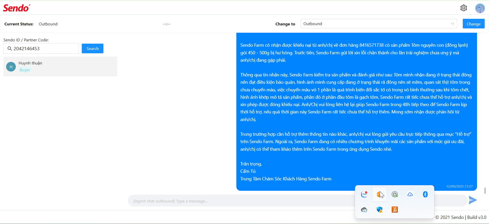This screenshot has width=489, height=224.
Task: Open the OneDrive syncing tray icon
Action: pos(364,210)
